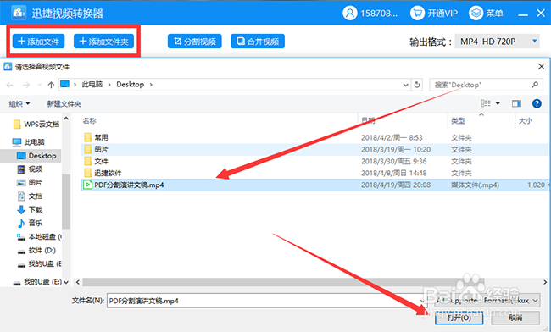The image size is (551, 332).
Task: Open the 合并视频 tool
Action: (x=258, y=41)
